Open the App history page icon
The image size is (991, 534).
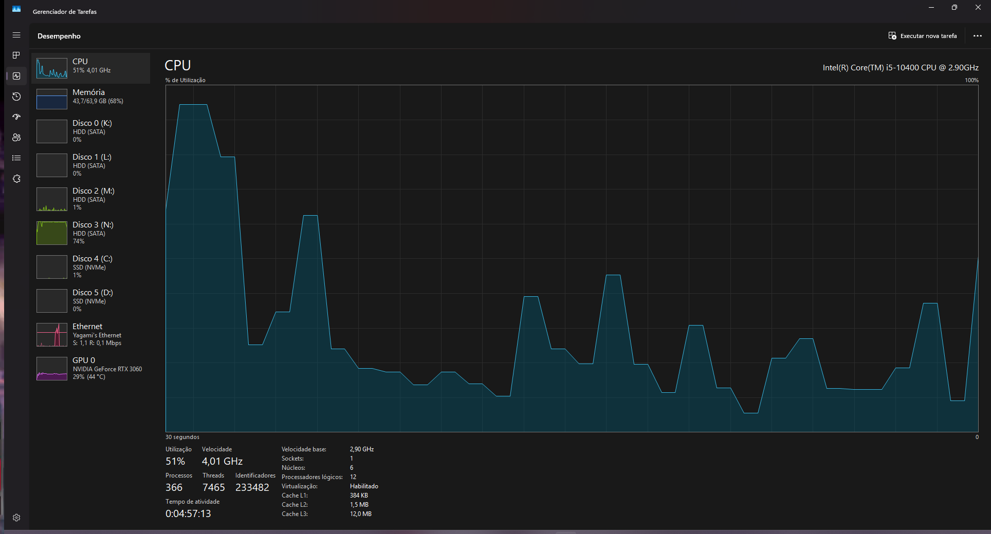click(x=16, y=97)
